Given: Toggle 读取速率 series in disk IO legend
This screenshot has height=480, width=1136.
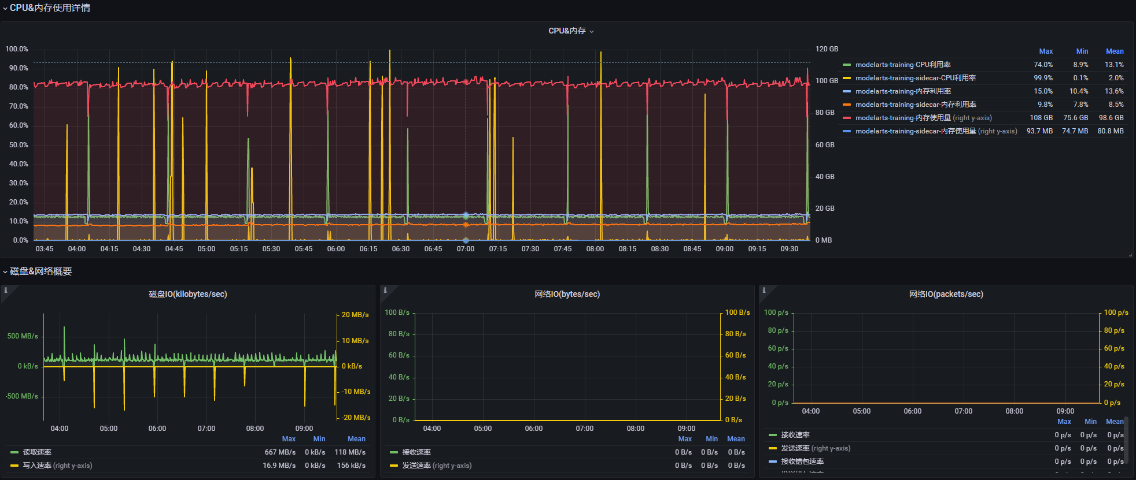Looking at the screenshot, I should (x=37, y=452).
